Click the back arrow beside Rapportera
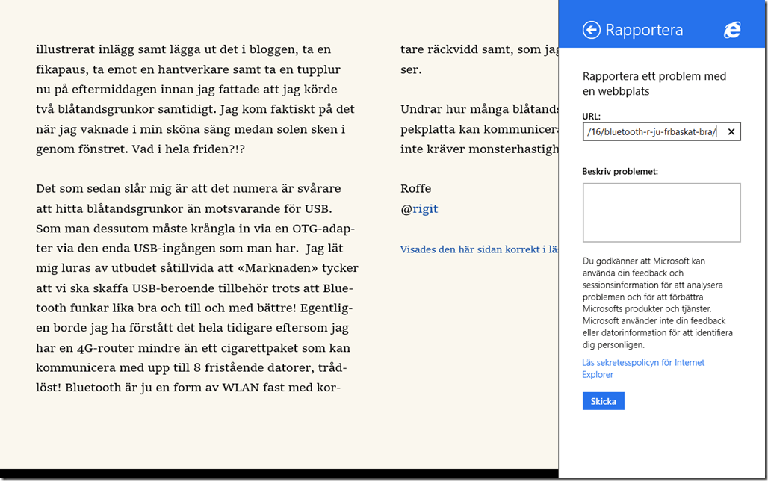The height and width of the screenshot is (481, 768). (x=592, y=30)
